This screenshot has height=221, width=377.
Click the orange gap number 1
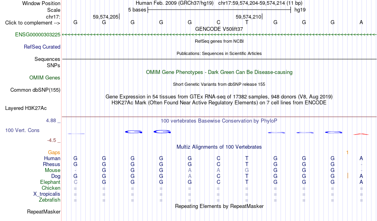point(347,152)
